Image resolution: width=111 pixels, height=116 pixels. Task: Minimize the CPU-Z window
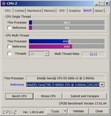97,4
